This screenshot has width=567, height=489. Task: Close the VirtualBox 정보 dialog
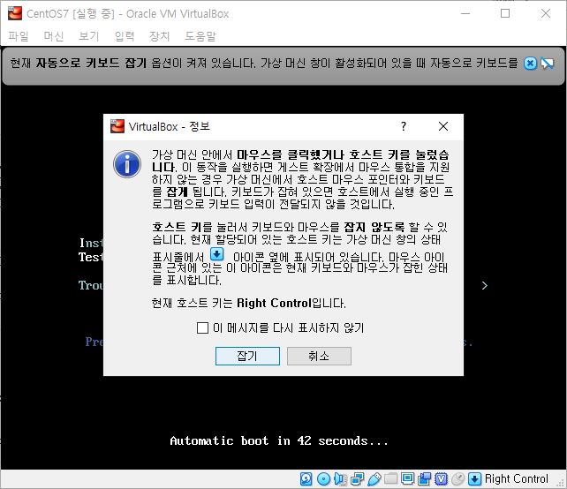pos(443,126)
